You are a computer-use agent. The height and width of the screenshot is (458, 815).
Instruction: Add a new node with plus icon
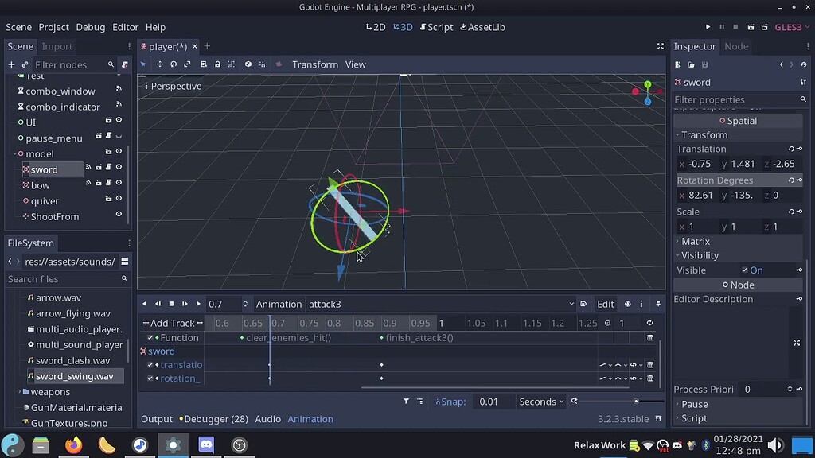[x=11, y=64]
